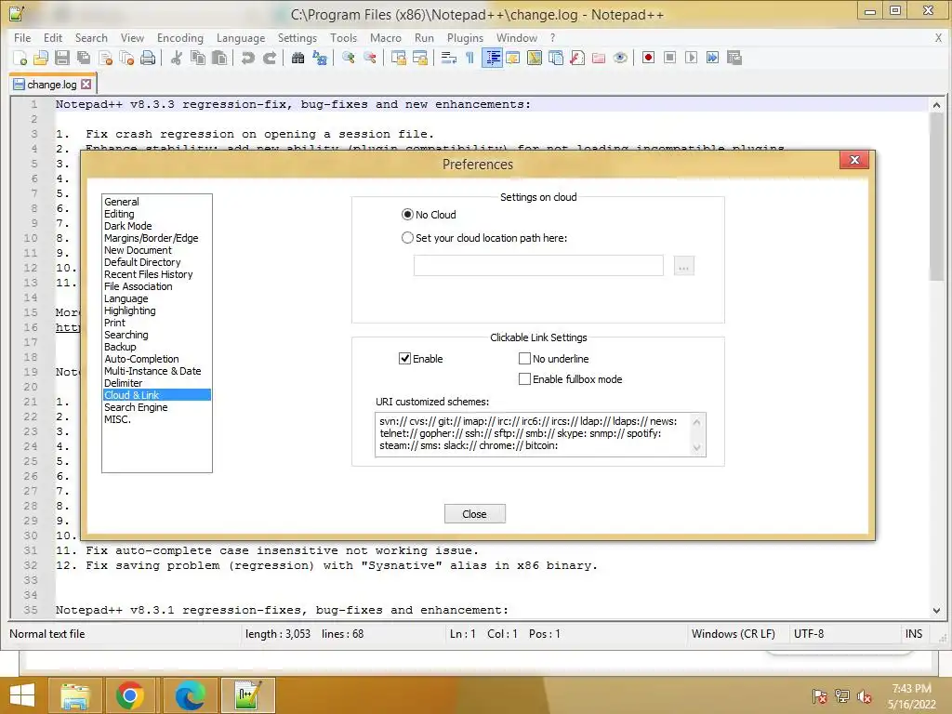Click the Cut scissors icon
This screenshot has width=952, height=714.
pyautogui.click(x=176, y=58)
